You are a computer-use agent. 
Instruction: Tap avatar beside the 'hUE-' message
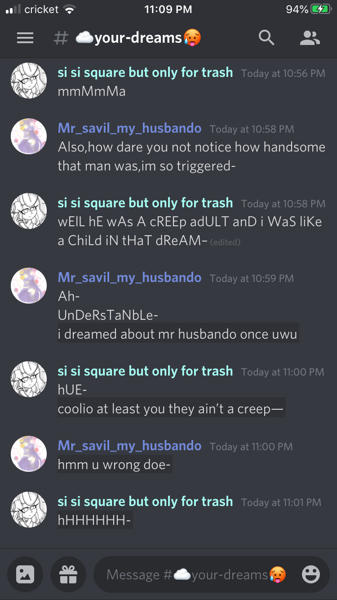pos(29,379)
